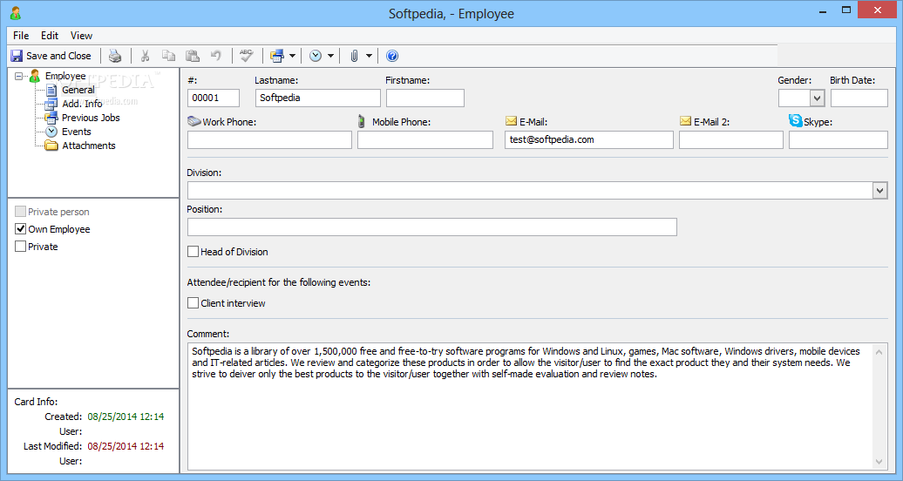903x481 pixels.
Task: Click the ABC spell check icon
Action: click(247, 56)
